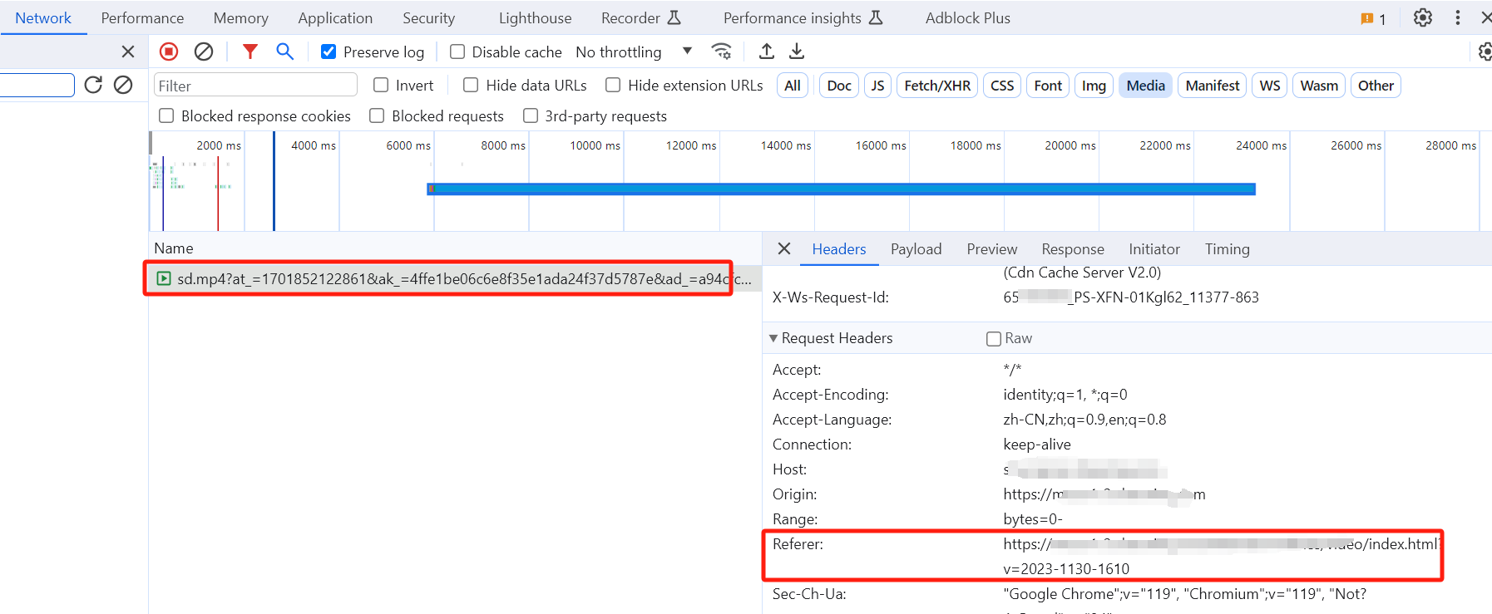Screen dimensions: 1492x614
Task: Check Blocked response cookies
Action: tap(166, 115)
